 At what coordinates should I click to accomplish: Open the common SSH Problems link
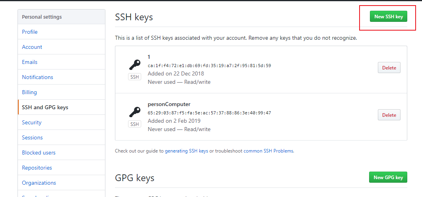(x=268, y=151)
